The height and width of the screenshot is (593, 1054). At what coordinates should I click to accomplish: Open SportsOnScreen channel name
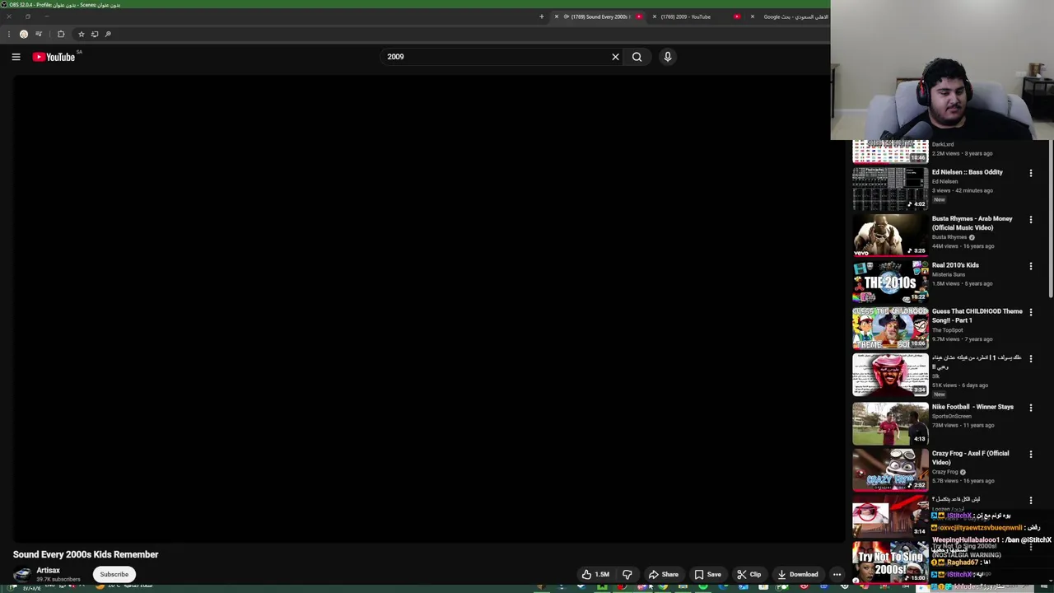(x=952, y=416)
